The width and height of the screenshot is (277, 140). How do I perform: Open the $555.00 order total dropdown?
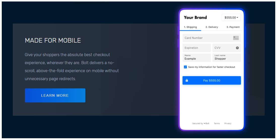point(231,18)
